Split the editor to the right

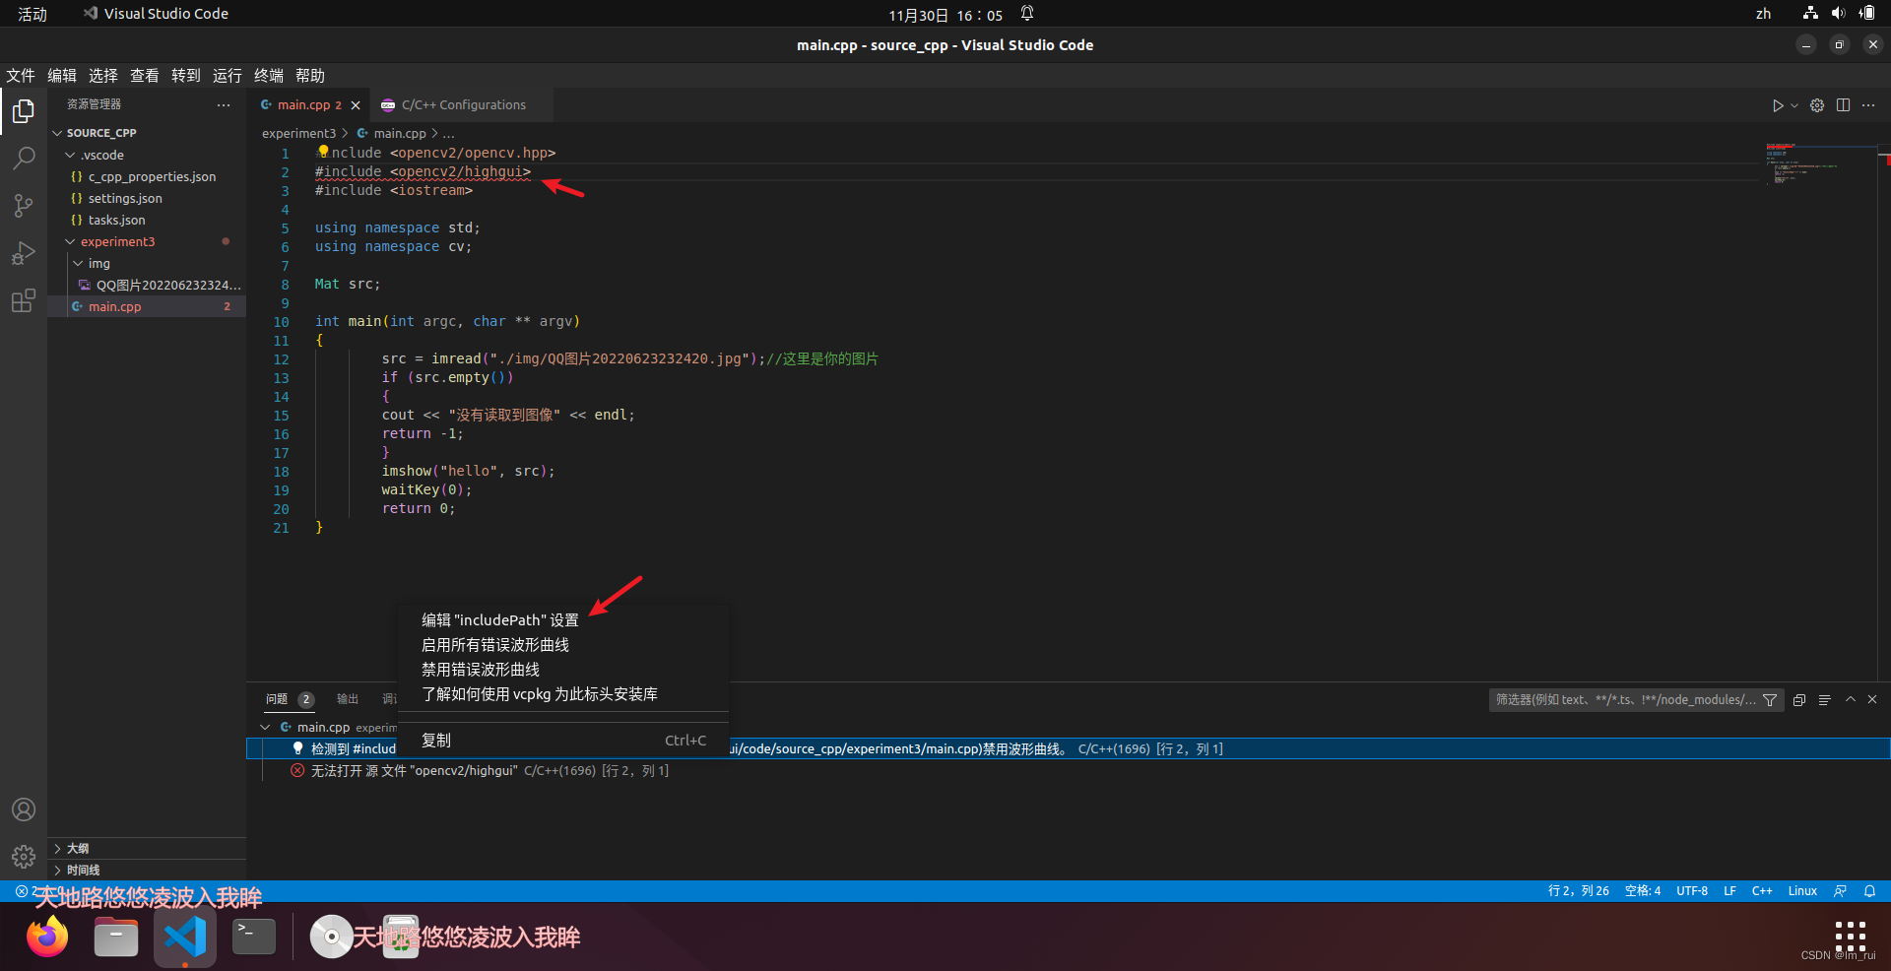tap(1843, 105)
